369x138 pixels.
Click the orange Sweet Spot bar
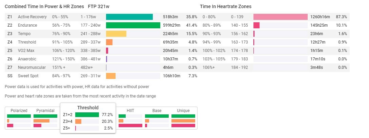[x=111, y=76]
